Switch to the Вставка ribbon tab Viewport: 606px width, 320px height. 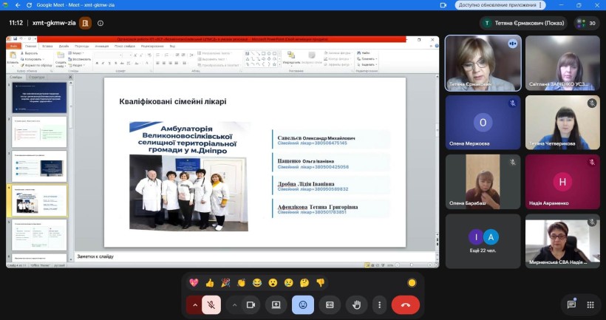coord(47,46)
